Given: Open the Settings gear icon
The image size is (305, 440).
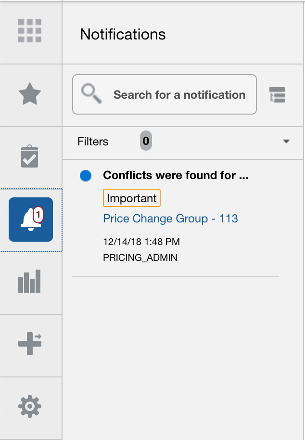Looking at the screenshot, I should point(30,406).
